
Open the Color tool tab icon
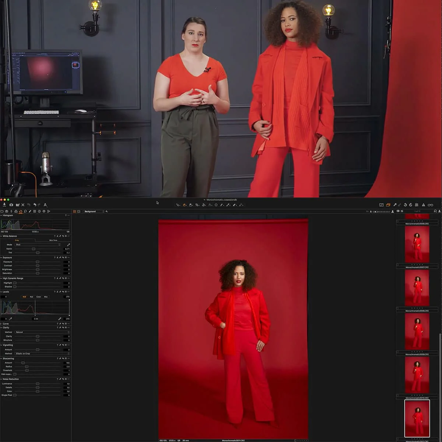(16, 211)
